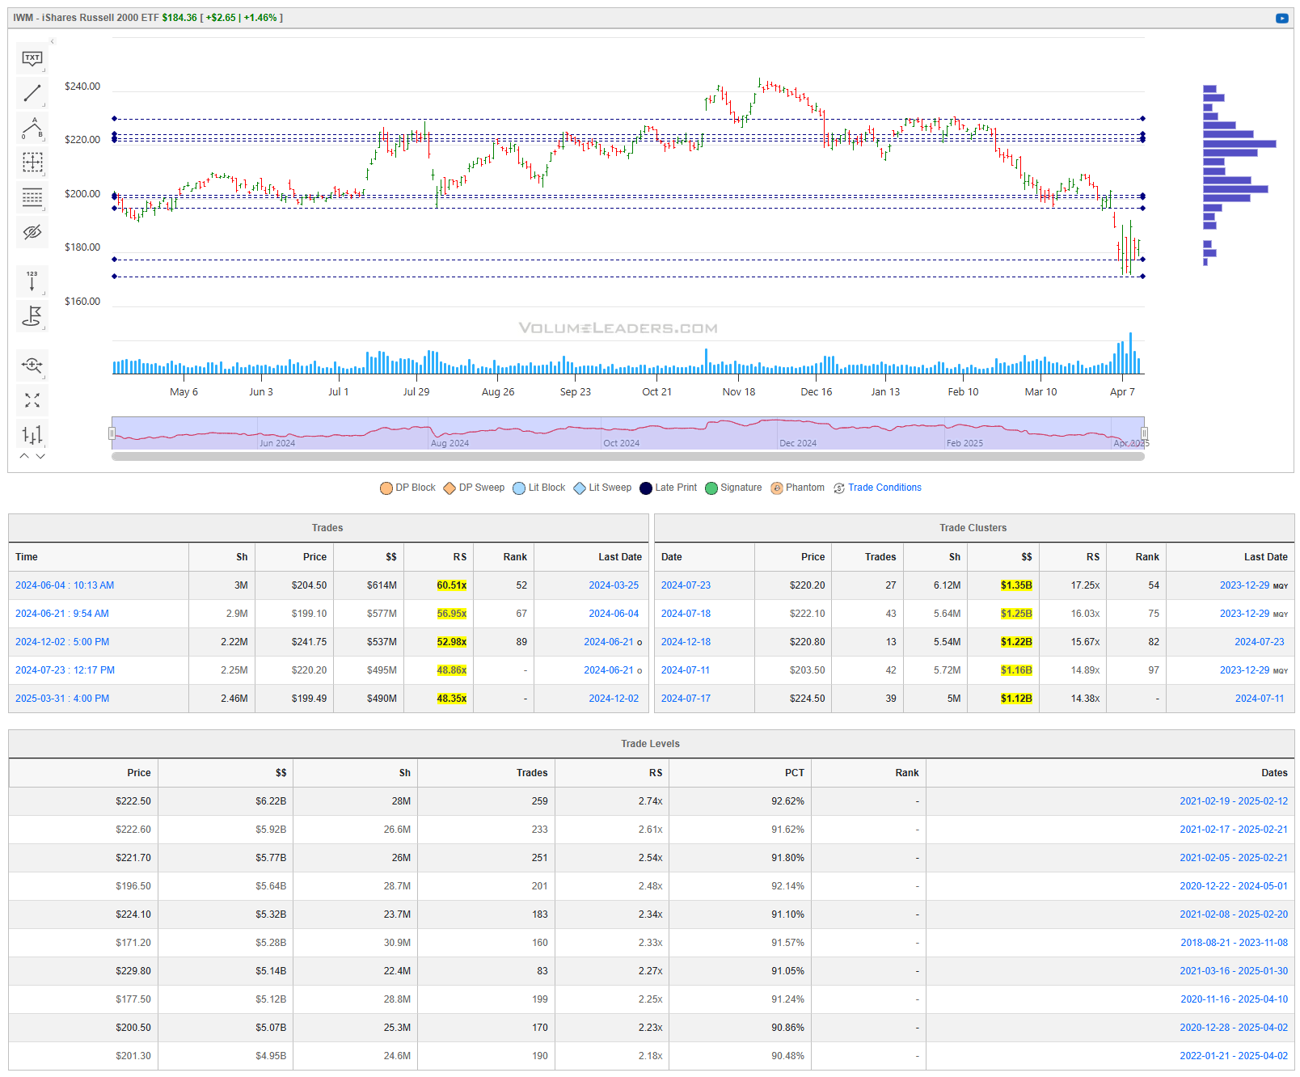The width and height of the screenshot is (1300, 1077).
Task: Open dates 2020-12-22 - 2024-05-01 link
Action: click(x=1234, y=886)
